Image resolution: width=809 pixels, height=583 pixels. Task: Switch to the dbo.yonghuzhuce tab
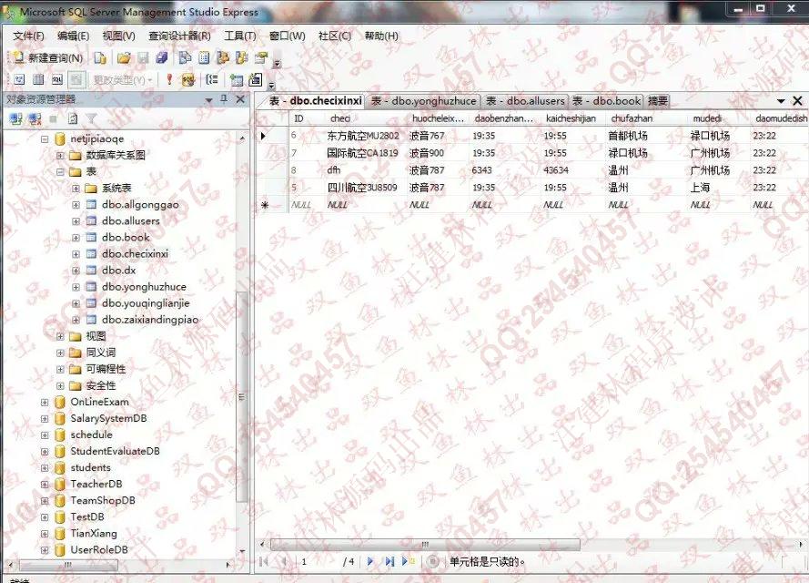point(423,101)
